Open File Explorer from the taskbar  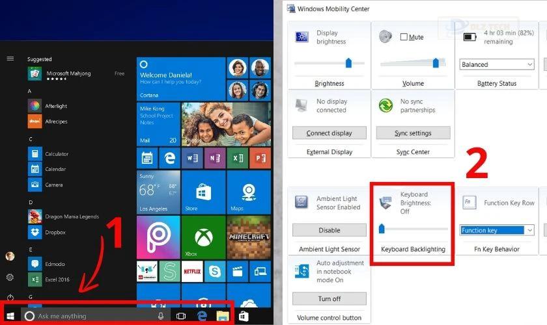coord(223,316)
